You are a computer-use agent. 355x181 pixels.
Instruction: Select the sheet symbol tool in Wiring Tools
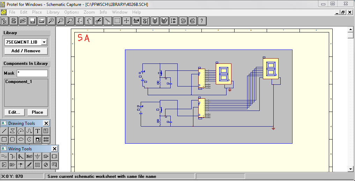tap(54, 156)
